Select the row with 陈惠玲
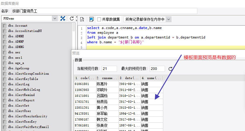245x131 pixels. point(102,84)
